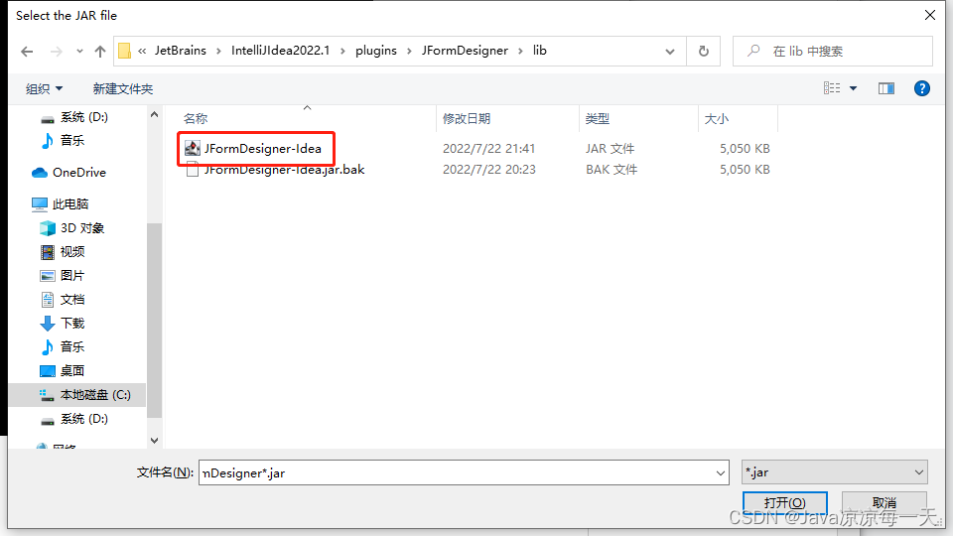Select the JFormDesigner-Idea JAR file
The height and width of the screenshot is (536, 953).
tap(262, 148)
